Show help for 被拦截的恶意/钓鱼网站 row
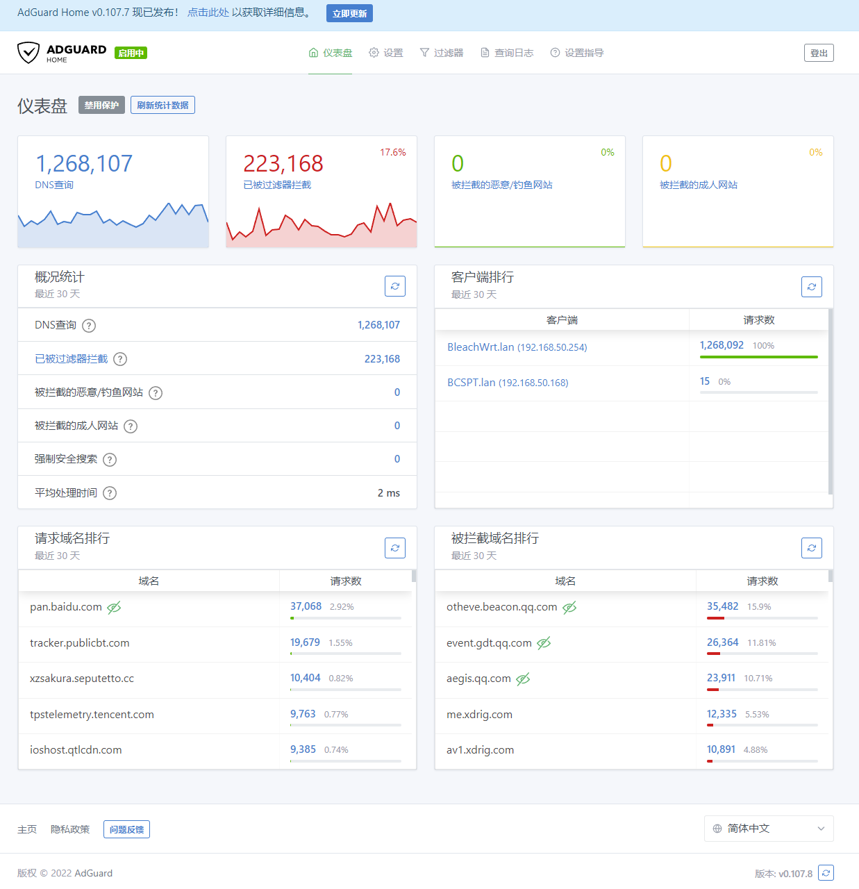This screenshot has height=889, width=859. pos(156,393)
